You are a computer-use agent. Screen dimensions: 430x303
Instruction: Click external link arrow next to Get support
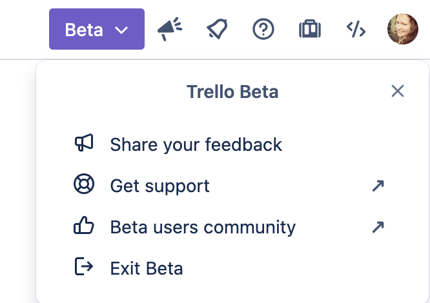tap(378, 186)
